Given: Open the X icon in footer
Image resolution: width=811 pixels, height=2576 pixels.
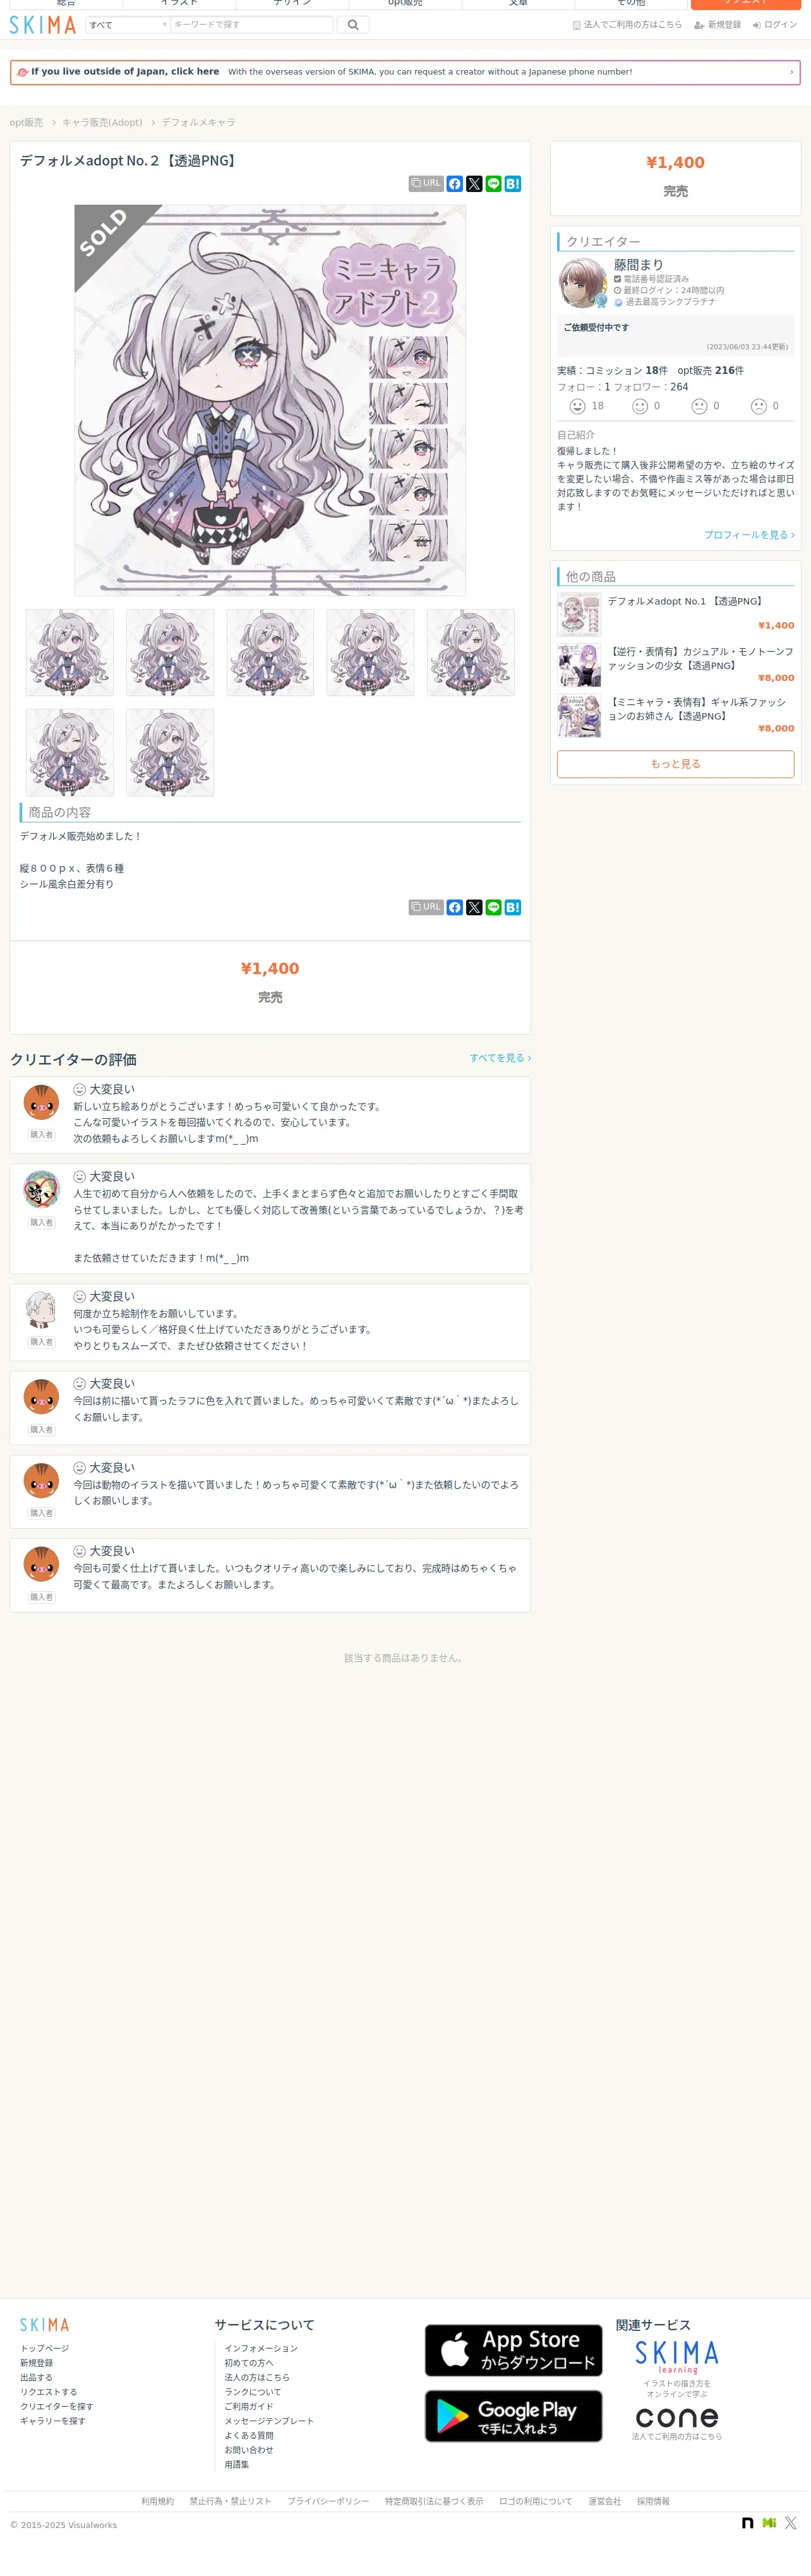Looking at the screenshot, I should (x=791, y=2523).
